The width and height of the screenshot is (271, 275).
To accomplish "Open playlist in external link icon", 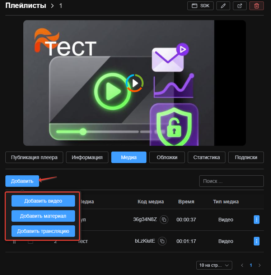I will (240, 6).
